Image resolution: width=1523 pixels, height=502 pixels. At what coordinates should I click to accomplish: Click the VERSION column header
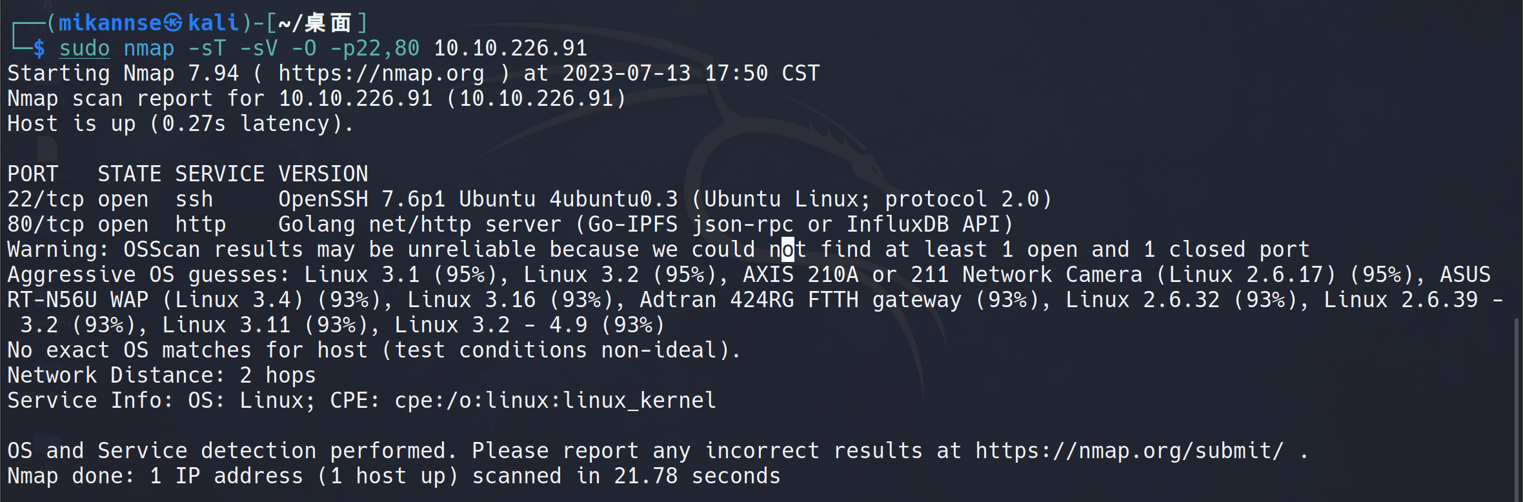pyautogui.click(x=323, y=174)
